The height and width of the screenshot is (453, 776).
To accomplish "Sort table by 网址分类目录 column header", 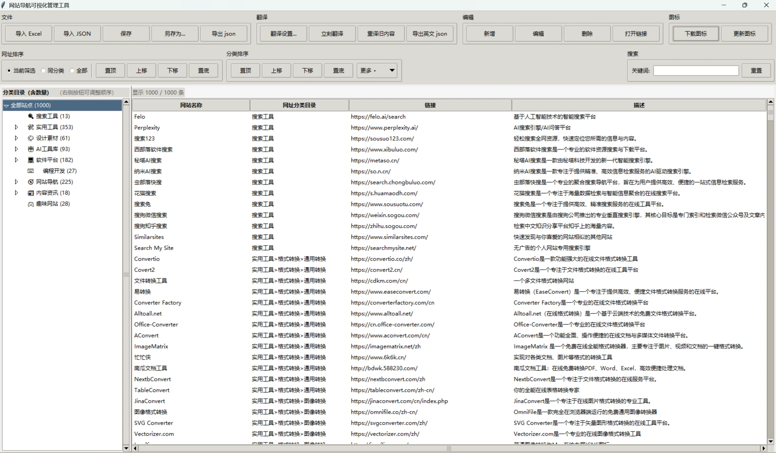I will [299, 105].
